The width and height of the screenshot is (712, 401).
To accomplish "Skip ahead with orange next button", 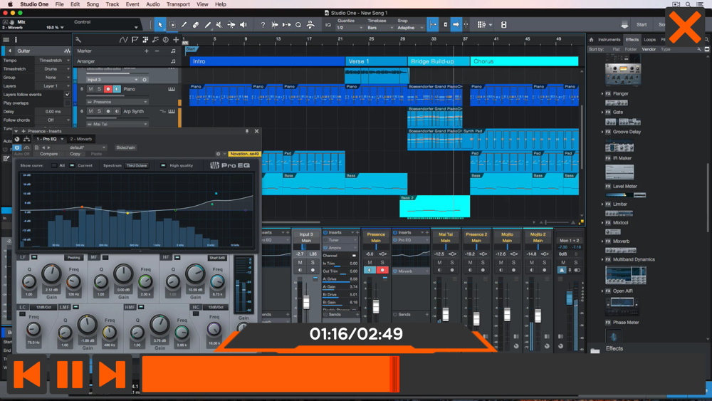I will [112, 374].
